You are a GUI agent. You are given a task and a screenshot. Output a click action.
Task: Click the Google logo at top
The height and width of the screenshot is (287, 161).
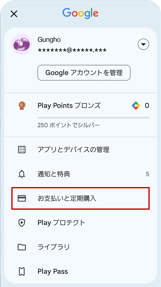pos(80,13)
